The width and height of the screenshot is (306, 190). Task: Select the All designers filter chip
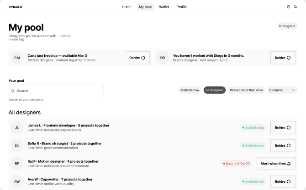pyautogui.click(x=215, y=90)
